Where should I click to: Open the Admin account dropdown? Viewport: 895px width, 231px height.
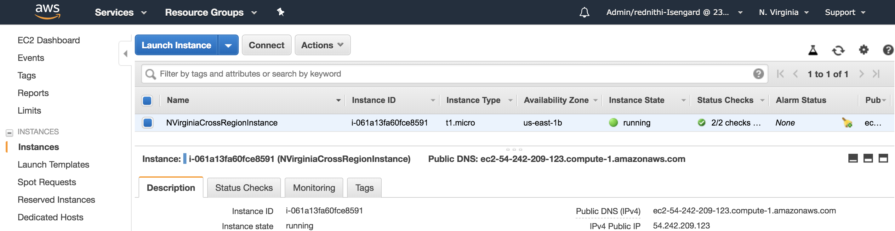(x=674, y=13)
